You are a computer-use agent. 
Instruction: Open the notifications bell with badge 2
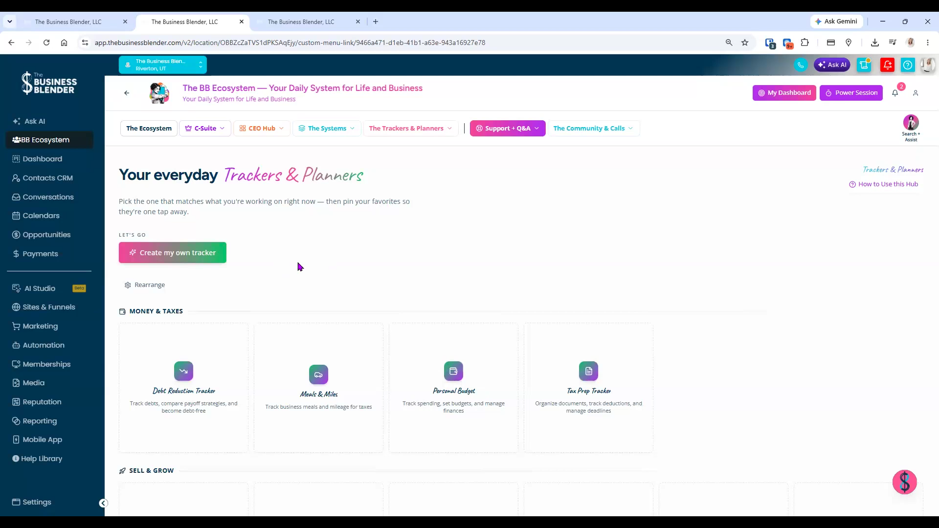[895, 93]
